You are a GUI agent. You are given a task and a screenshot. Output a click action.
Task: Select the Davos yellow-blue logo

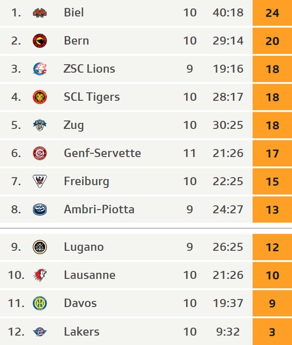(40, 303)
